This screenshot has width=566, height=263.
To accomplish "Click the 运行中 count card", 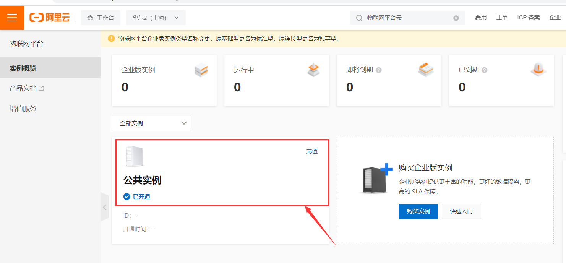I will pos(277,80).
